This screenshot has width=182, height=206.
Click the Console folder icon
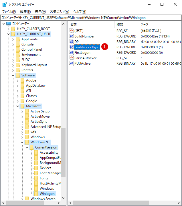tap(18, 44)
